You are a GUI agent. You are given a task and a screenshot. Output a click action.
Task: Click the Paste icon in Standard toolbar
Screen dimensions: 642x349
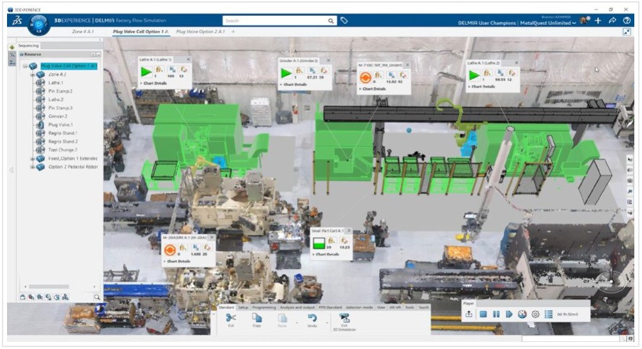[282, 318]
